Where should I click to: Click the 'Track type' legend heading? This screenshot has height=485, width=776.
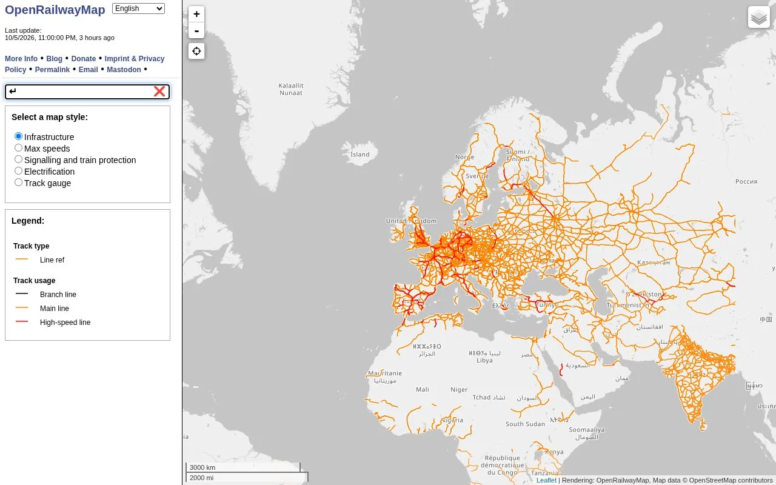[32, 246]
